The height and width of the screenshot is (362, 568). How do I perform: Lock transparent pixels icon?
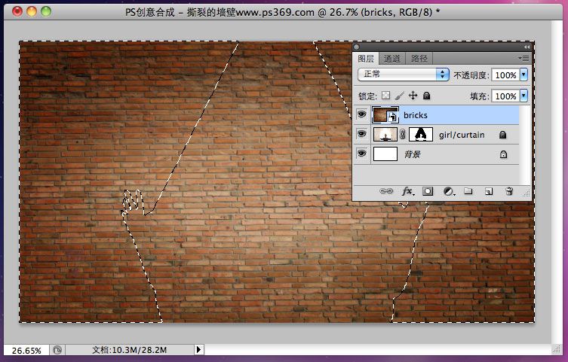[385, 96]
